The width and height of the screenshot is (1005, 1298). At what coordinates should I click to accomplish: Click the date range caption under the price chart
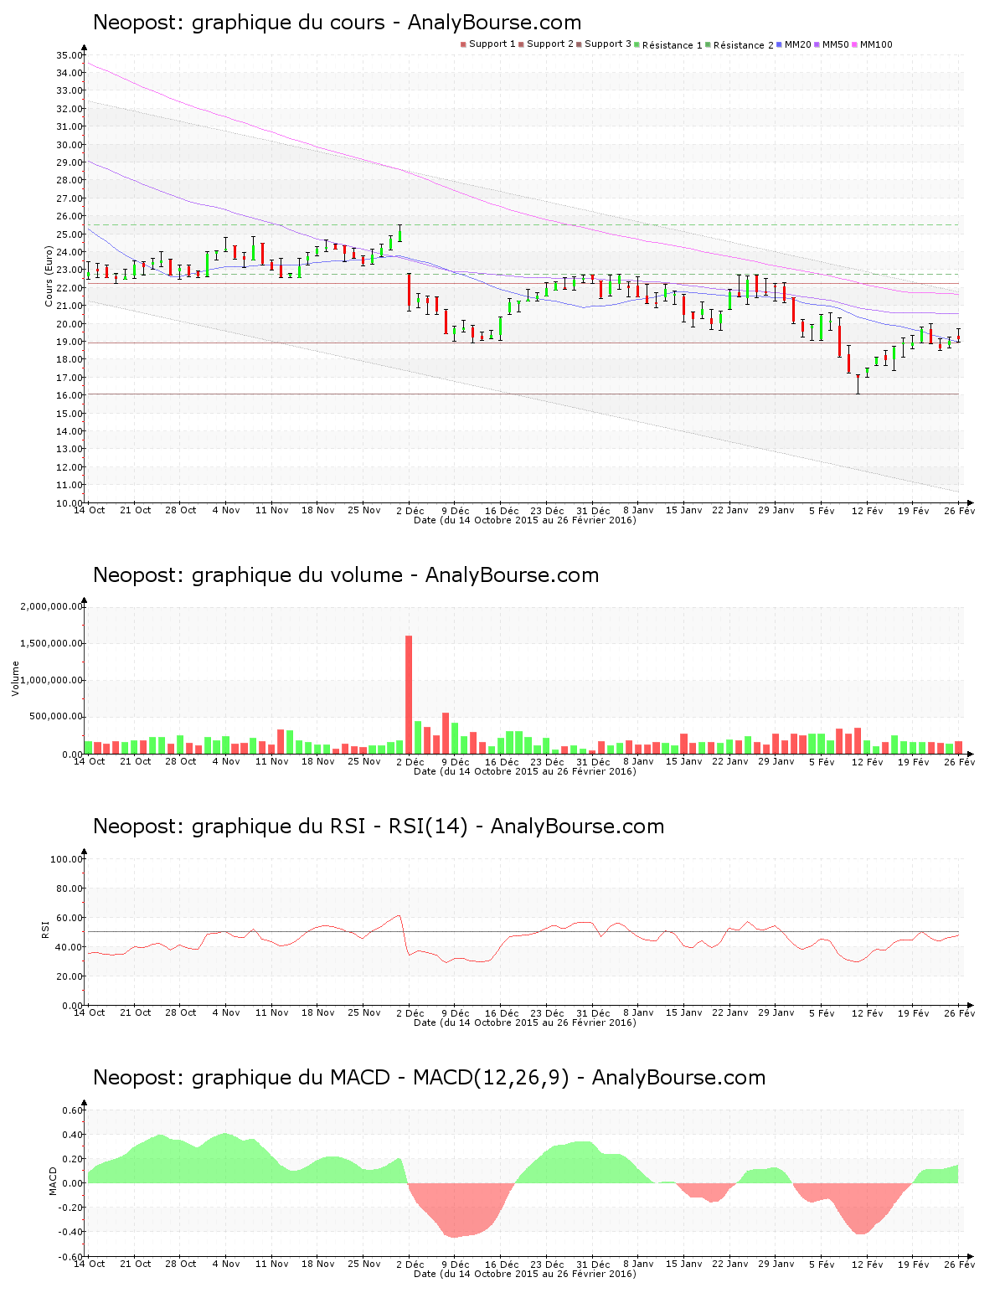[x=525, y=520]
